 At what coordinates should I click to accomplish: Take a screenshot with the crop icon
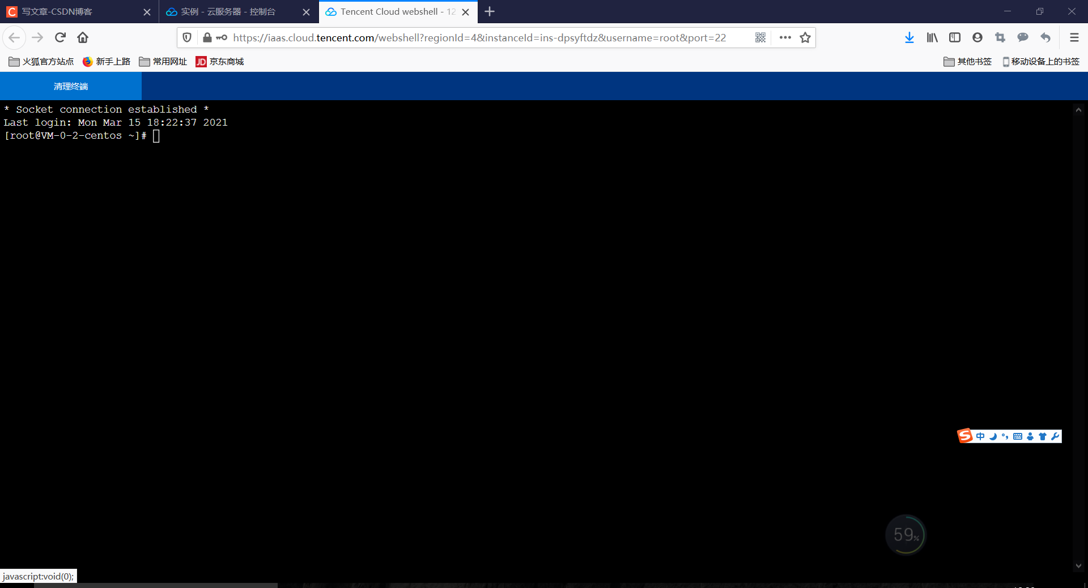1000,37
